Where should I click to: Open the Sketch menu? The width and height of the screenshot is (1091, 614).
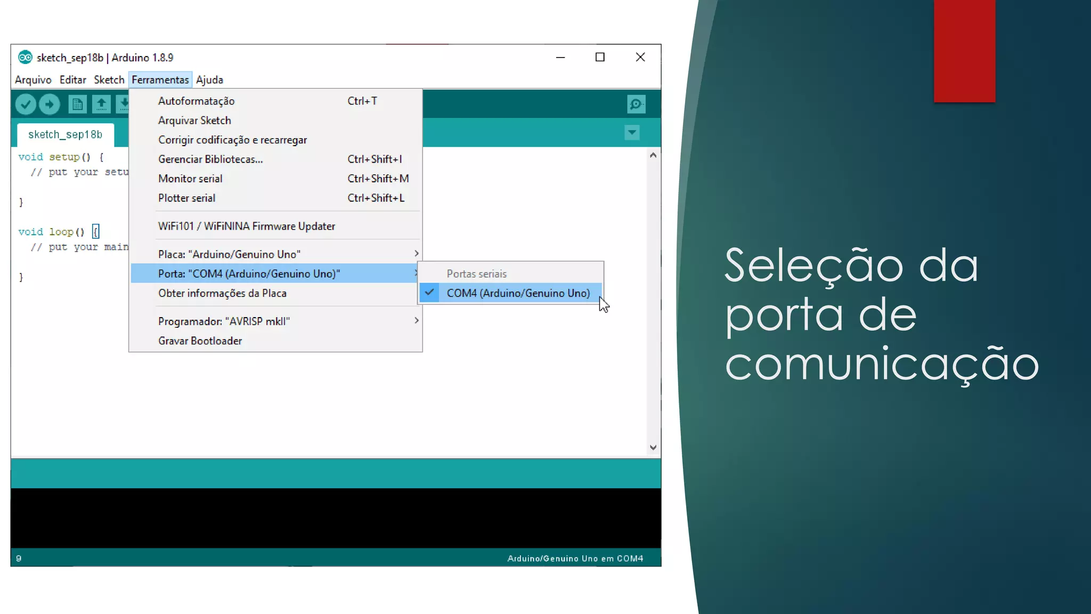[109, 80]
